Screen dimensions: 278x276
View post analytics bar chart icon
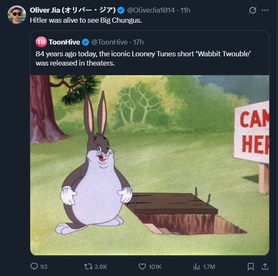(196, 266)
